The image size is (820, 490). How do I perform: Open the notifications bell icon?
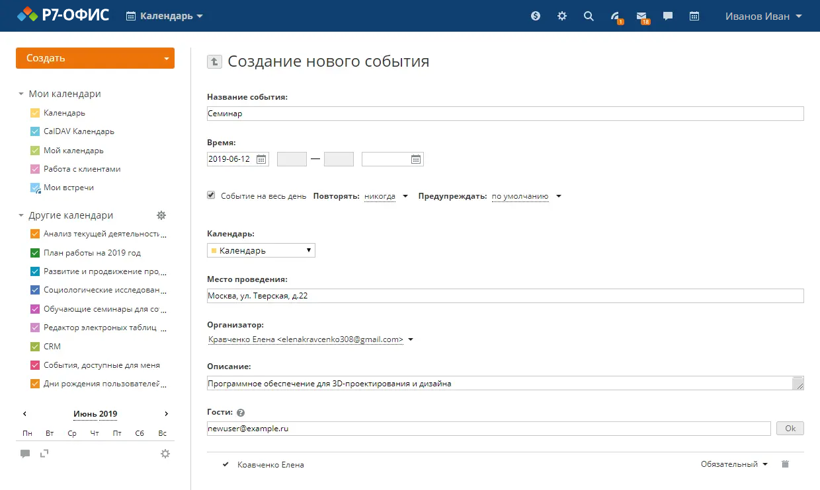click(x=614, y=16)
